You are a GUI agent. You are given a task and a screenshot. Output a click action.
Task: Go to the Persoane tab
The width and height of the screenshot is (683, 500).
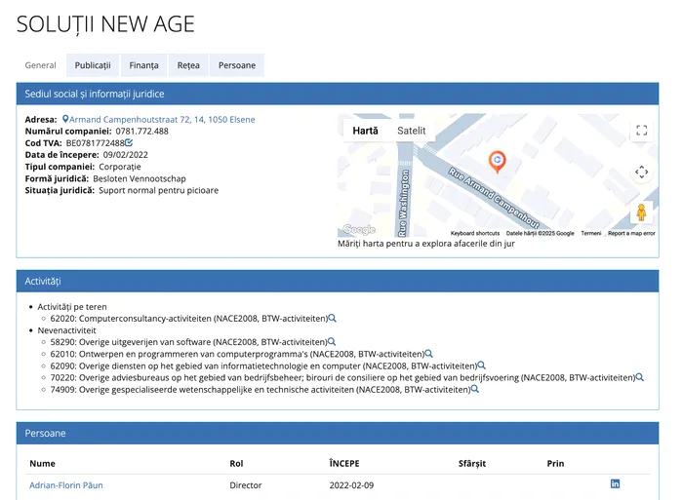tap(236, 65)
